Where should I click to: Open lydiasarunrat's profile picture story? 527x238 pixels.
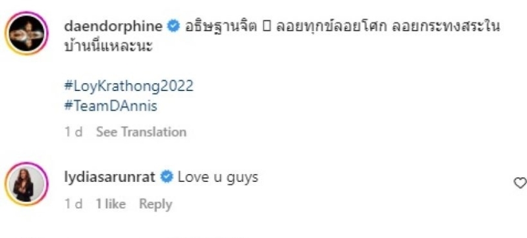[x=26, y=184]
